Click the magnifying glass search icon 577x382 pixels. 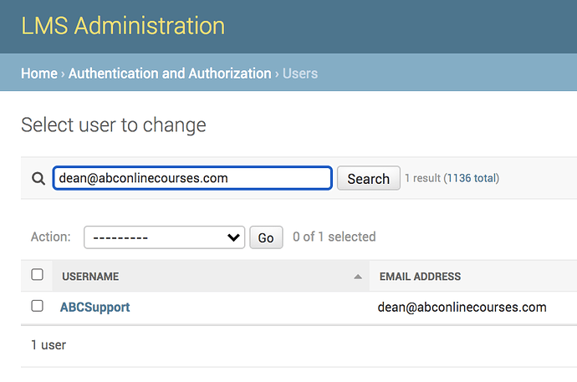point(38,178)
